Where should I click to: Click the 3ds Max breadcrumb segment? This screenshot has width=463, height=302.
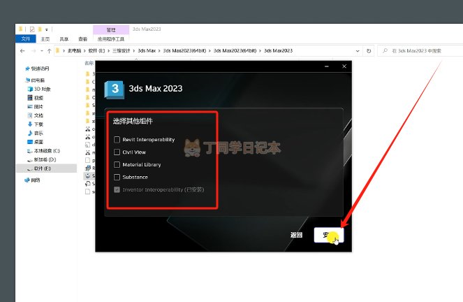pyautogui.click(x=147, y=51)
